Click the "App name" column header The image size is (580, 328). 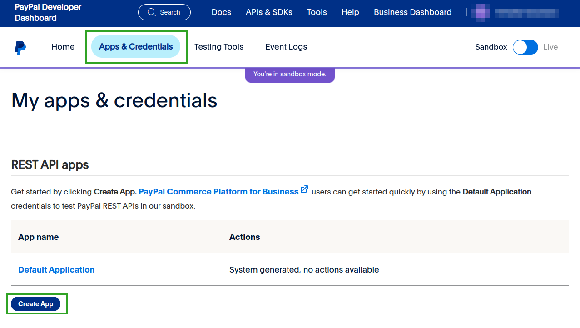pyautogui.click(x=39, y=237)
